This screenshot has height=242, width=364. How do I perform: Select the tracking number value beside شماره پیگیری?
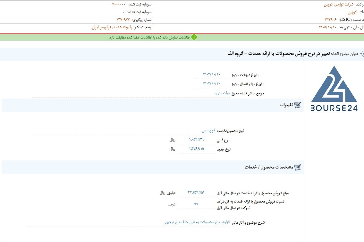123,20
